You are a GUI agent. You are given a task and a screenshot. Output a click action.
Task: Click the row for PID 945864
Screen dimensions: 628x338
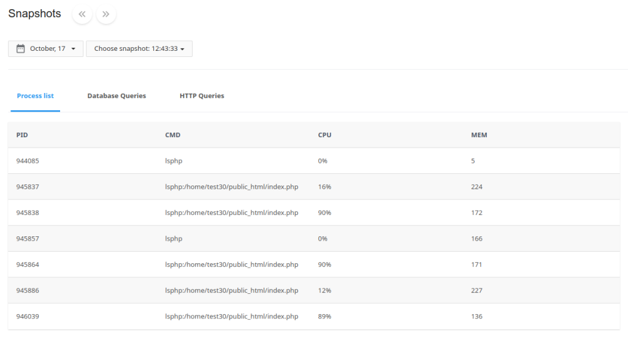(x=314, y=265)
